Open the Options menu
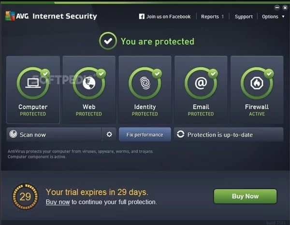 coord(270,16)
